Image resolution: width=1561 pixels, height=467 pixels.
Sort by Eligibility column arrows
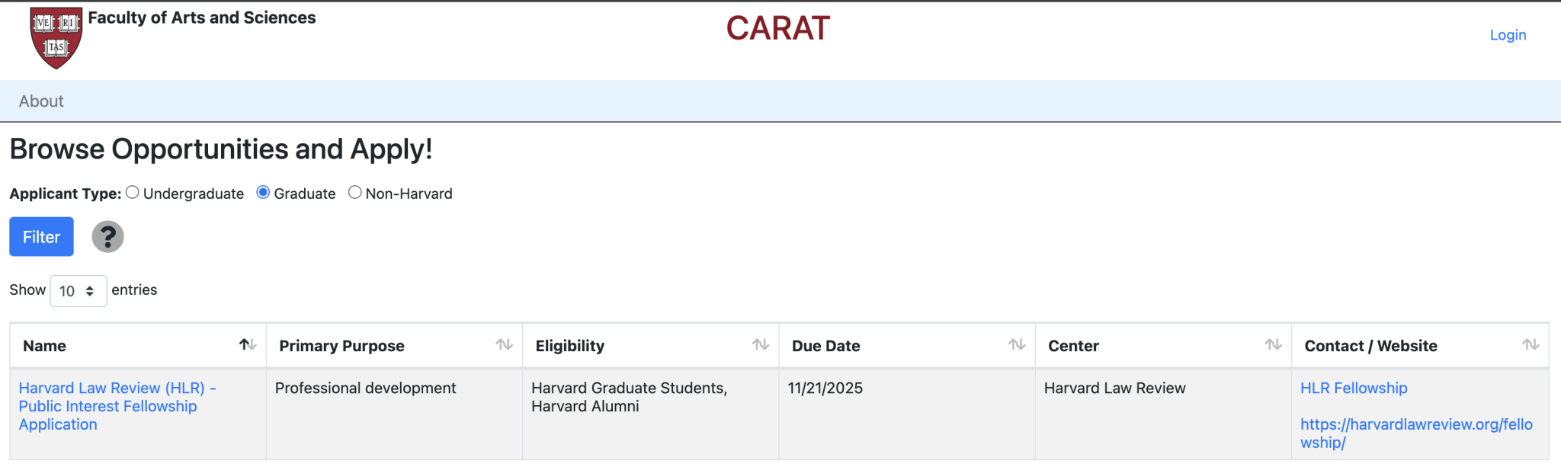pos(761,345)
